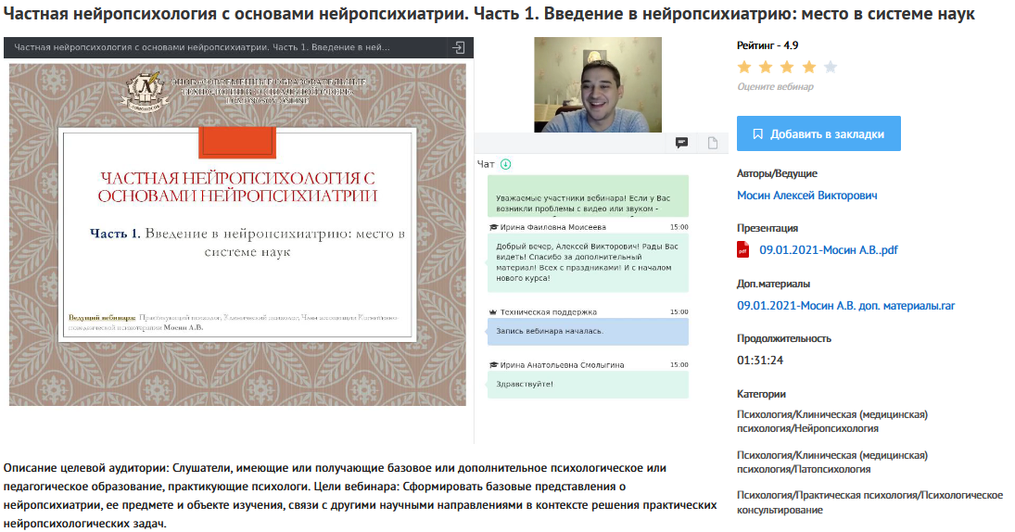The width and height of the screenshot is (1015, 532).
Task: Click the second rating star
Action: pos(765,67)
